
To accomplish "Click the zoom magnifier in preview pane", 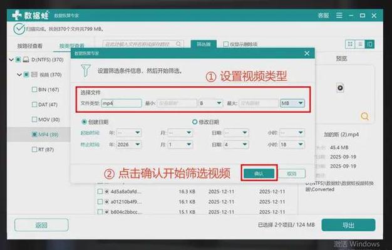I will pyautogui.click(x=364, y=116).
